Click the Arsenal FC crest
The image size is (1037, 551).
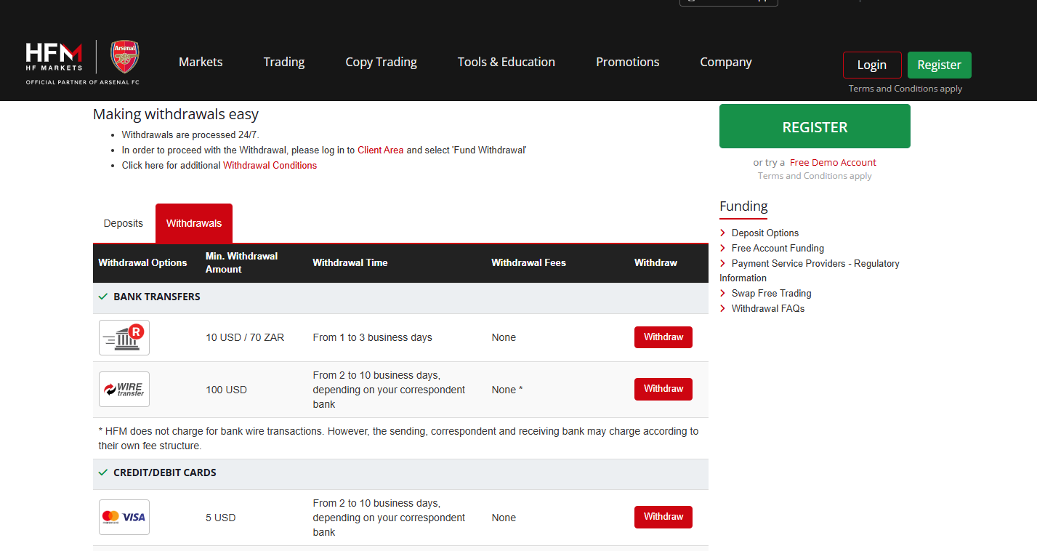(x=124, y=57)
